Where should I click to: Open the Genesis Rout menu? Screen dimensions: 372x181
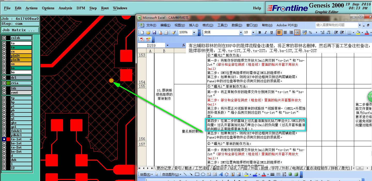[x=105, y=8]
